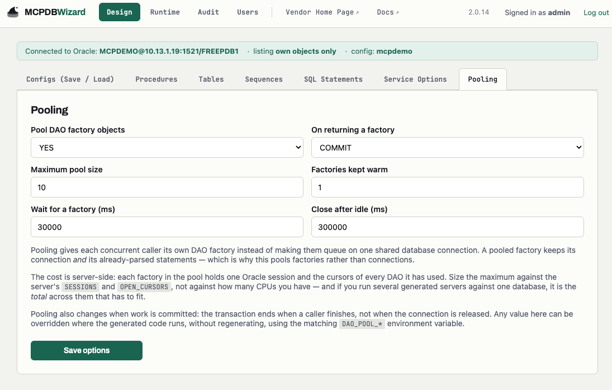This screenshot has width=612, height=390.
Task: Click into the Factories kept warm field
Action: [447, 187]
